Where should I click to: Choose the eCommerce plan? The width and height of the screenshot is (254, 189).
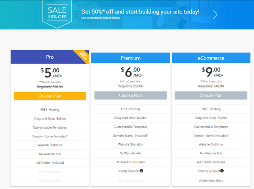(x=211, y=95)
